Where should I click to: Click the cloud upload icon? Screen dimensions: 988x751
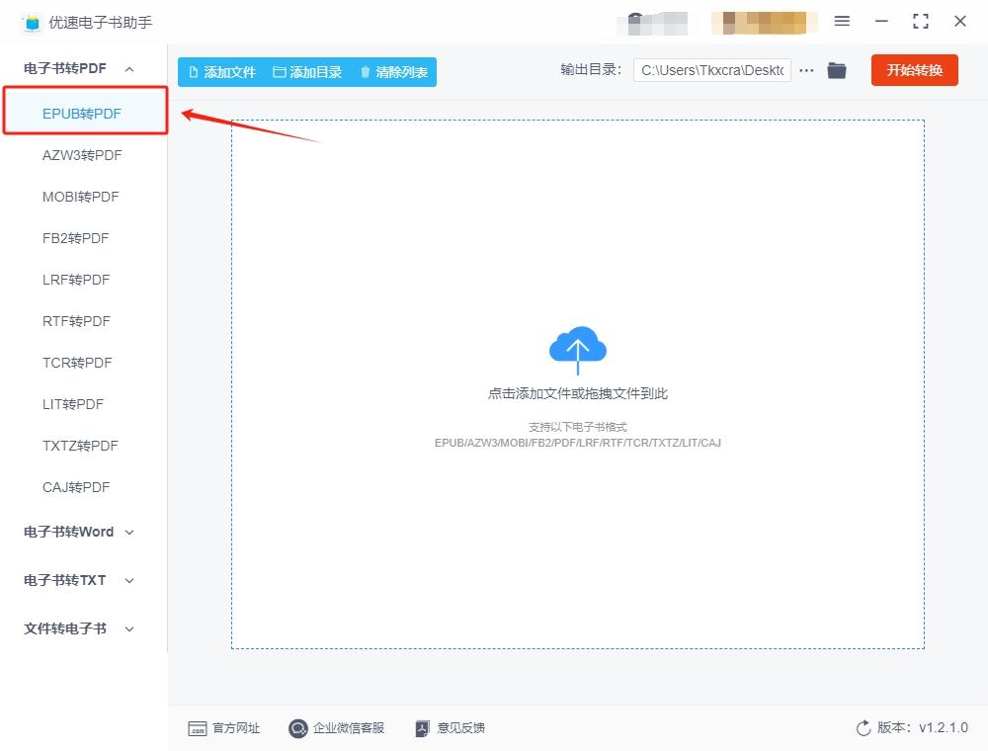click(577, 350)
